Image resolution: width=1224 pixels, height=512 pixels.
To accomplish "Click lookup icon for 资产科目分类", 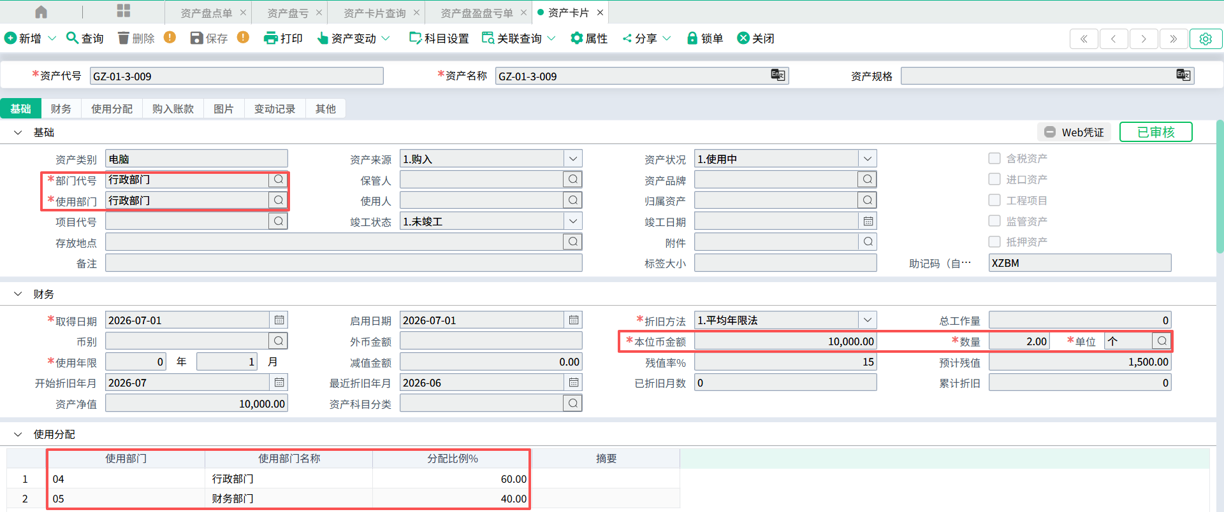I will [x=573, y=403].
